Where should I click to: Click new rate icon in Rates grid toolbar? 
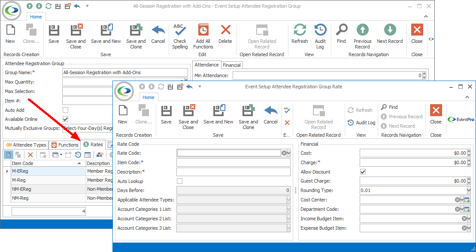click(9, 155)
